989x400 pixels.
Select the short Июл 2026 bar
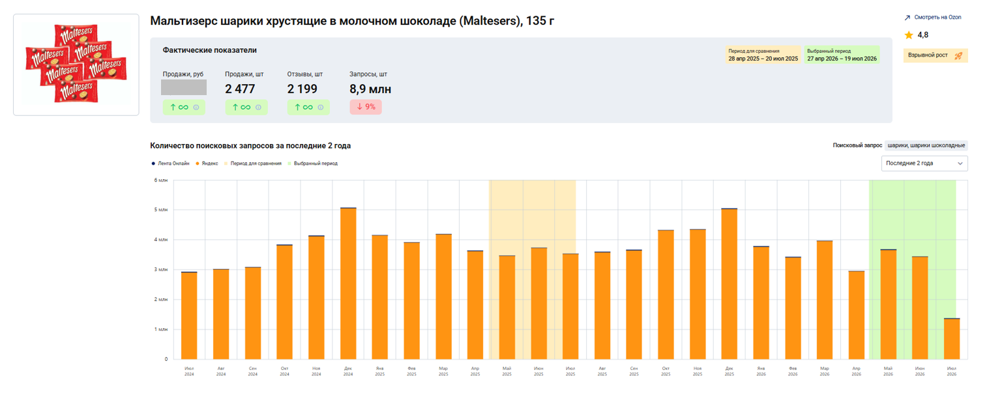(952, 339)
